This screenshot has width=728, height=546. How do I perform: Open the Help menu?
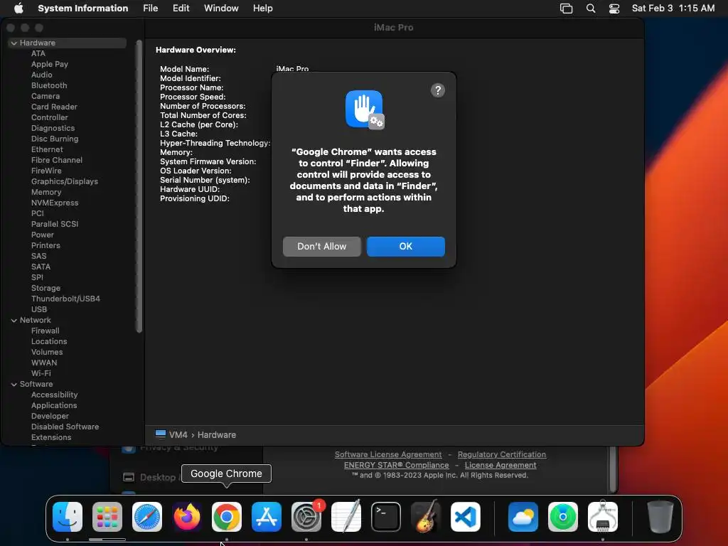point(263,8)
